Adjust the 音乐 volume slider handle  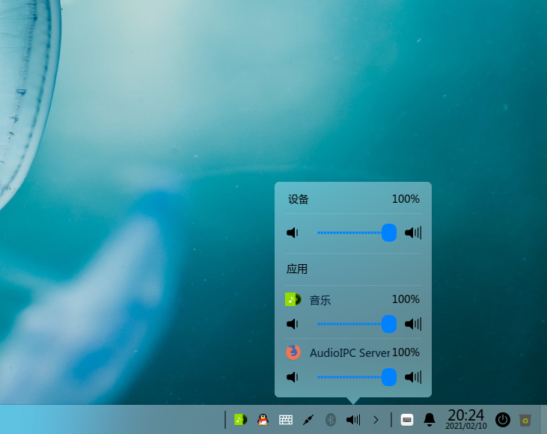(389, 324)
